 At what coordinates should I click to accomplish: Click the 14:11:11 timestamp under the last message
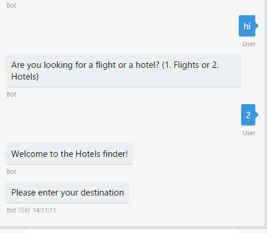point(44,210)
